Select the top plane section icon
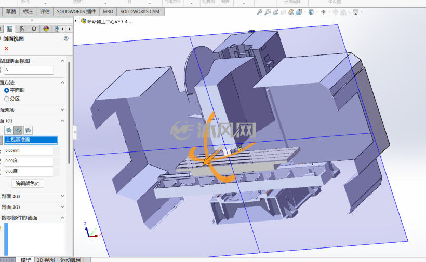 (18, 130)
